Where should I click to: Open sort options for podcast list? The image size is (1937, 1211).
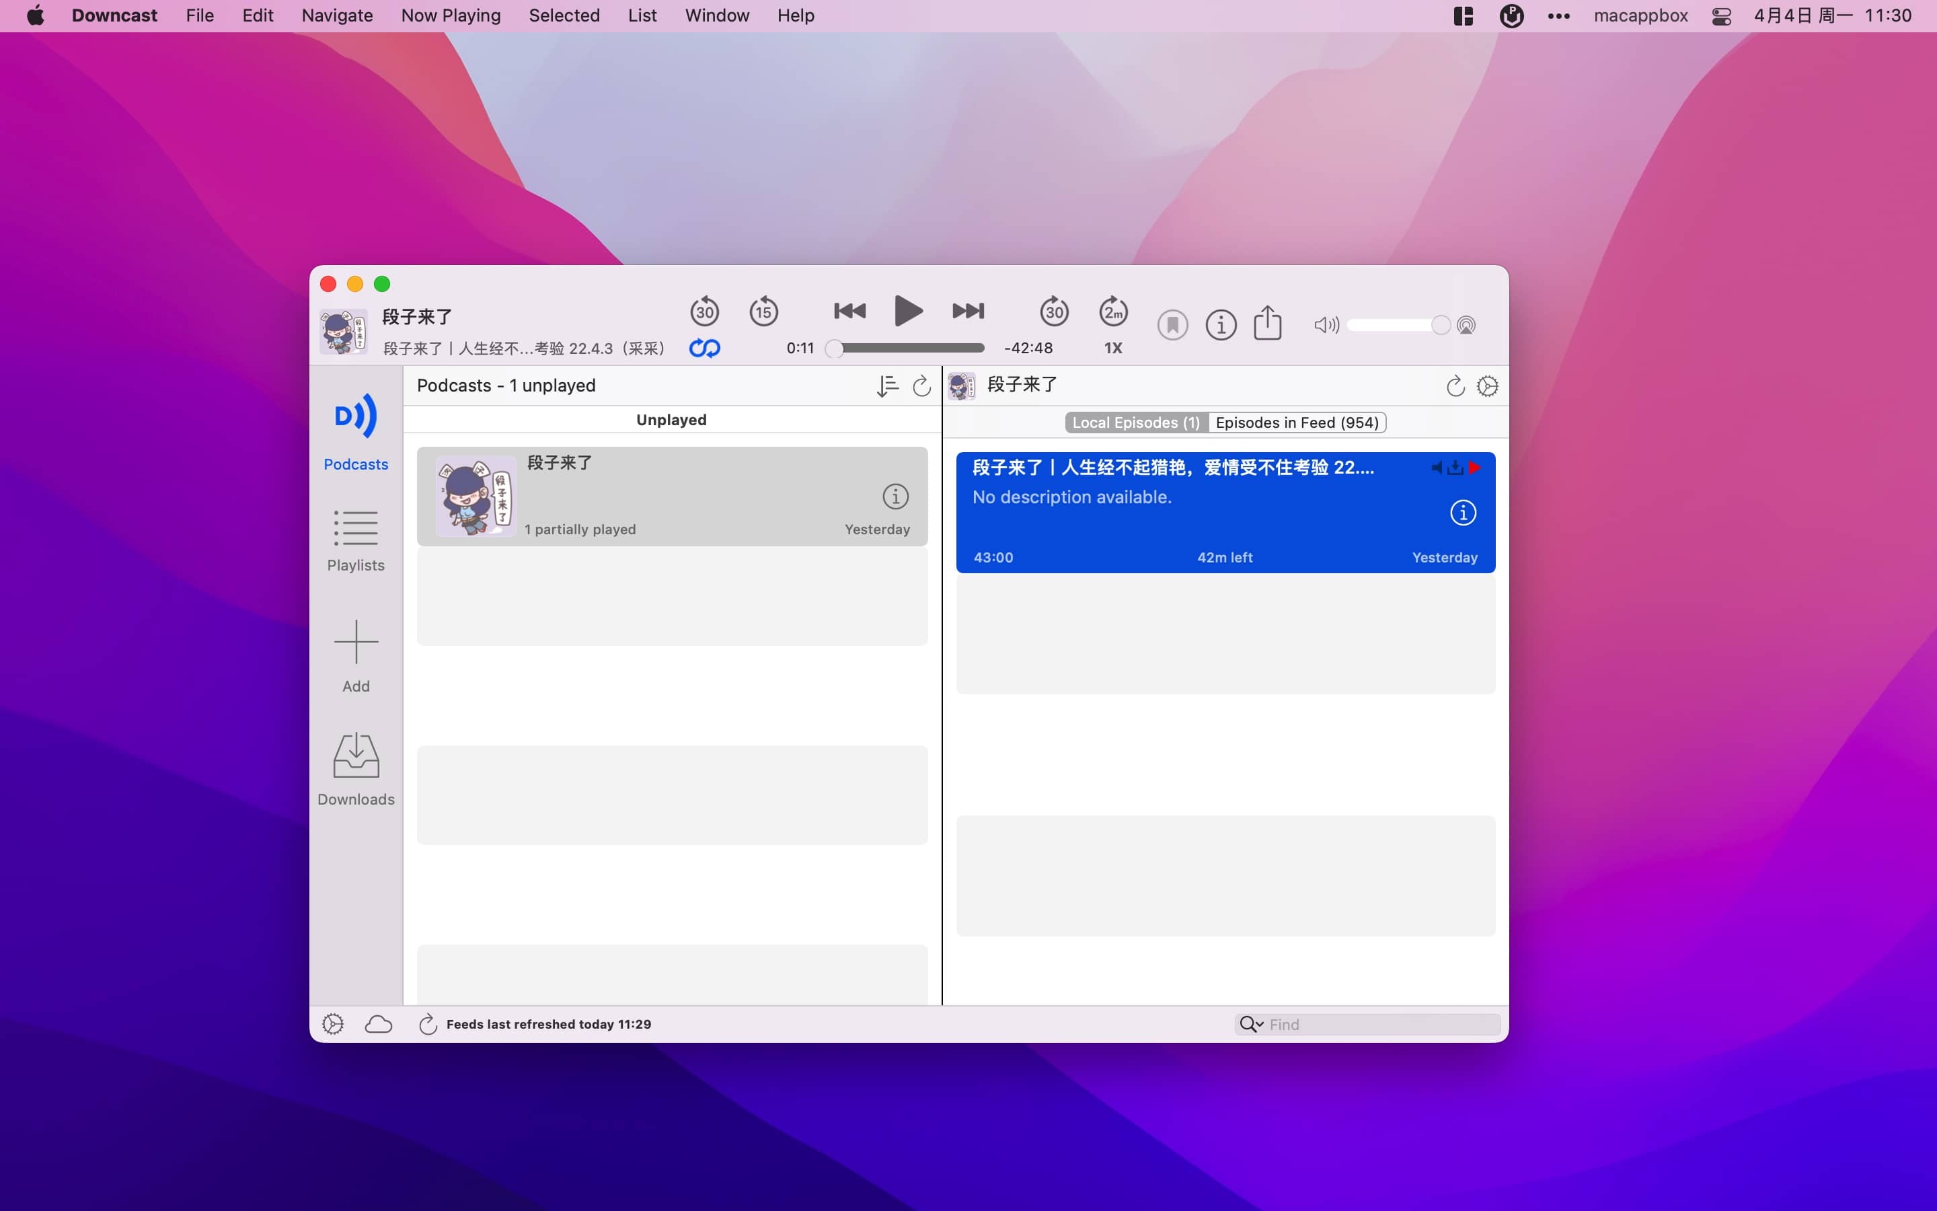pos(887,386)
